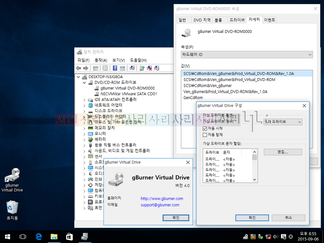
Task: Click the warning triangle tray icon
Action: 253,237
